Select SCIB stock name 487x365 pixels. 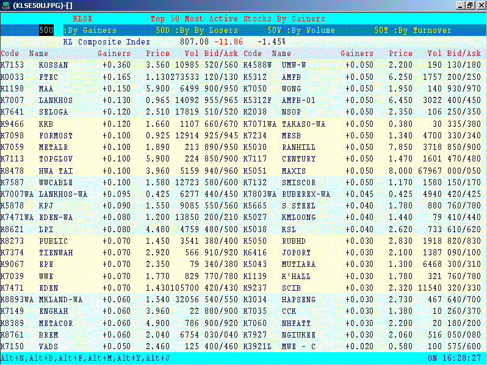point(291,288)
